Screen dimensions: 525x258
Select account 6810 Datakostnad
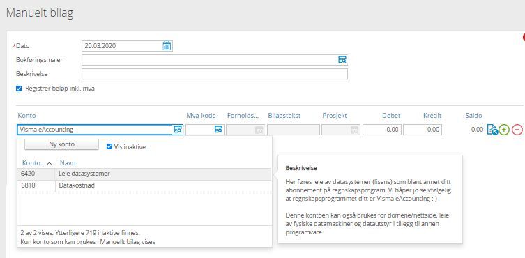pos(144,186)
